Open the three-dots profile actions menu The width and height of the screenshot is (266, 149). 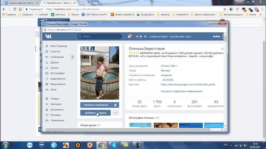pos(116,113)
